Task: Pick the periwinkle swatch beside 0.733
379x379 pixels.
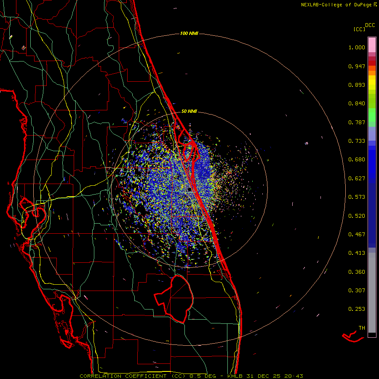Action: point(372,134)
